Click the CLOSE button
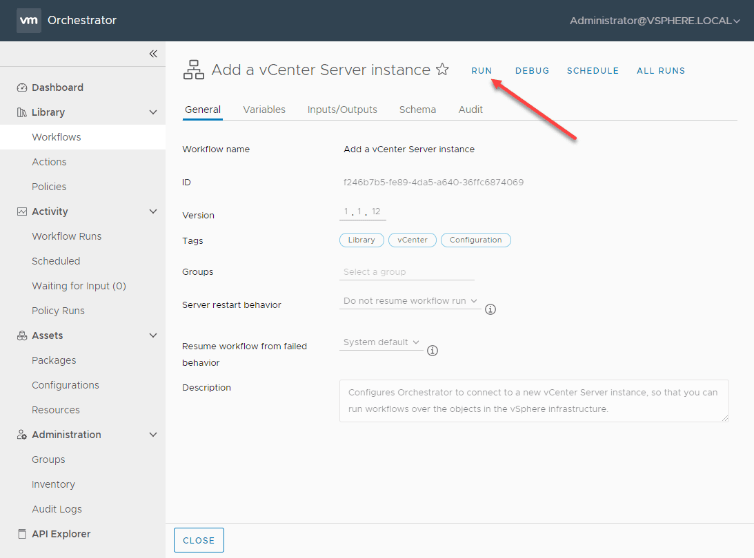Image resolution: width=754 pixels, height=558 pixels. (199, 540)
